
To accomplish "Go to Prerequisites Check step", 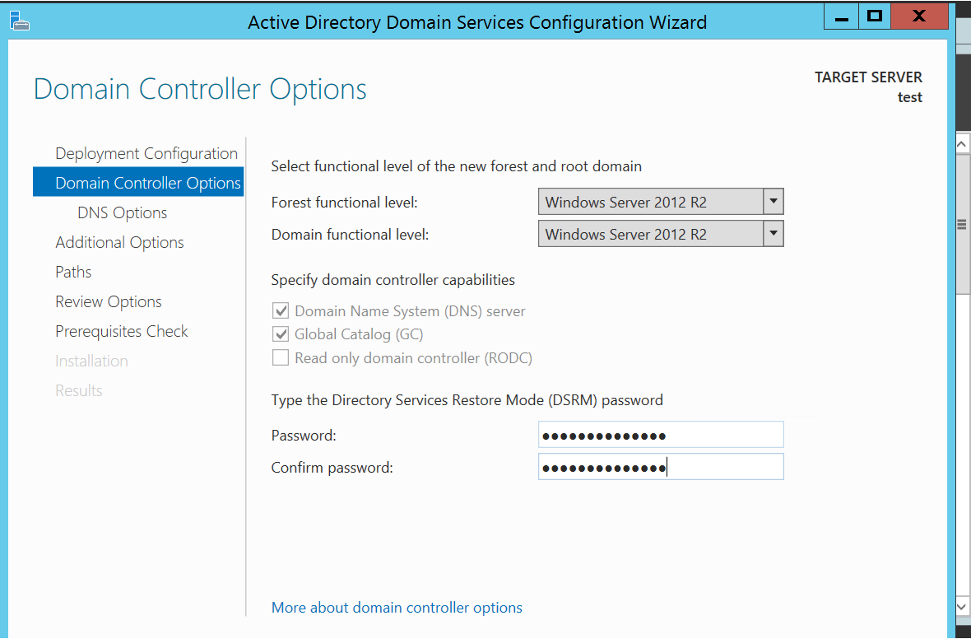I will point(122,332).
